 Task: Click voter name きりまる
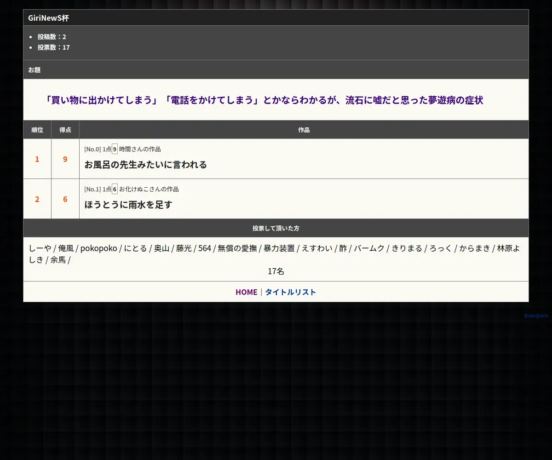407,248
